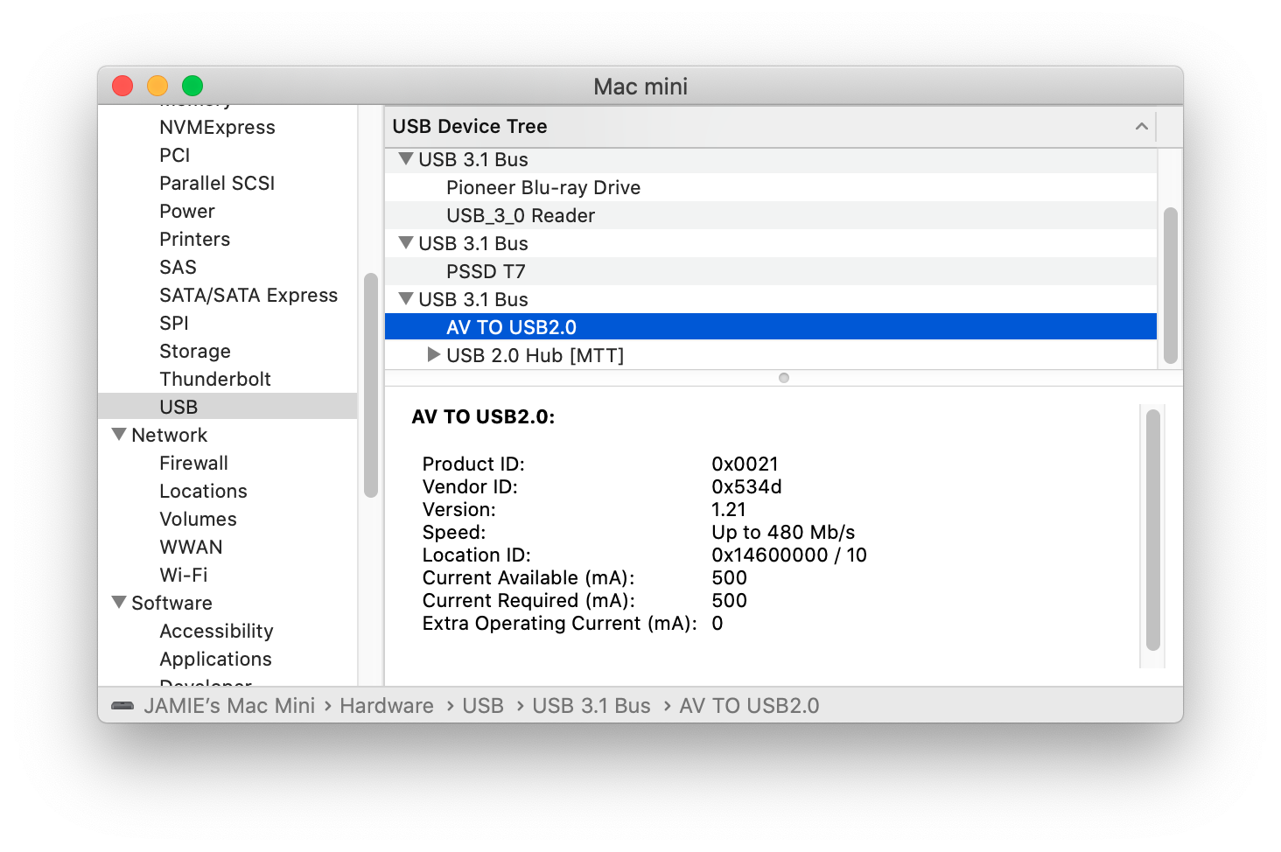The height and width of the screenshot is (852, 1281).
Task: Click the pane divider dot between panels
Action: (783, 378)
